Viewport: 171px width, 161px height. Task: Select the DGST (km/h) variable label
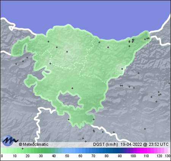click(x=106, y=144)
